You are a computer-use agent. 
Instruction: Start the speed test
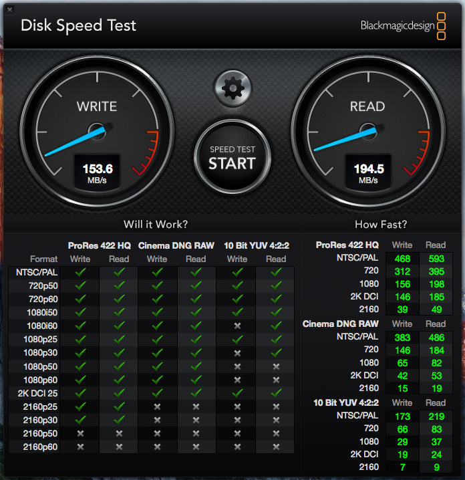pos(232,157)
